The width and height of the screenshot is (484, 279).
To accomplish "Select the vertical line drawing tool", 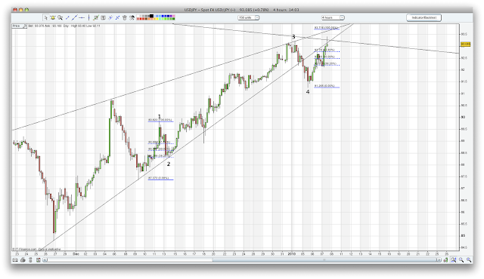I will pyautogui.click(x=89, y=17).
